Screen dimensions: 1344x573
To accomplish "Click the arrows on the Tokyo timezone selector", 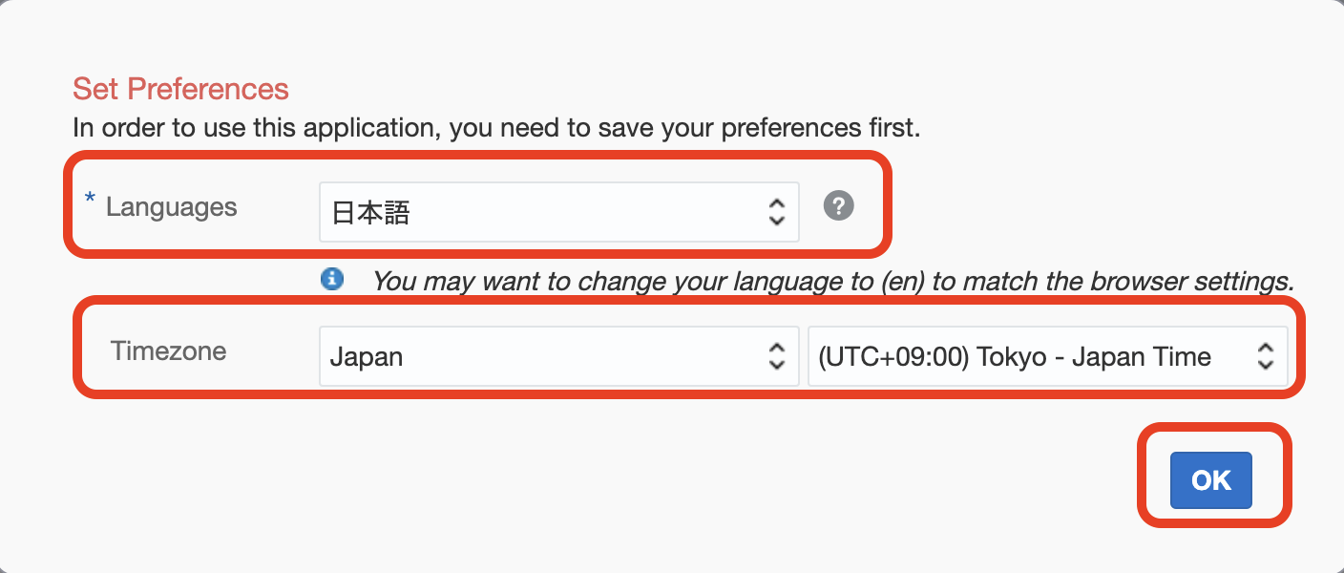I will coord(1266,357).
